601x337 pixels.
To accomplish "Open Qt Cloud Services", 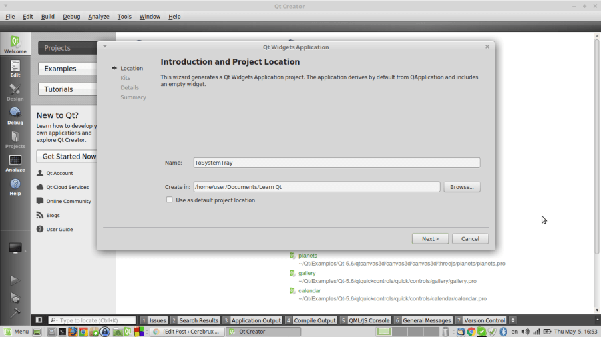I will coord(67,187).
